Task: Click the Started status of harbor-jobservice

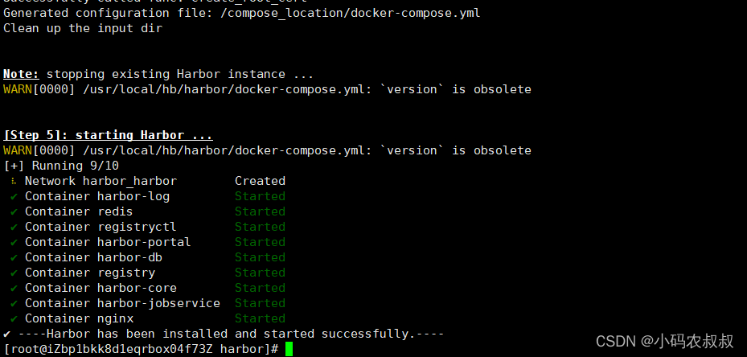Action: point(260,303)
